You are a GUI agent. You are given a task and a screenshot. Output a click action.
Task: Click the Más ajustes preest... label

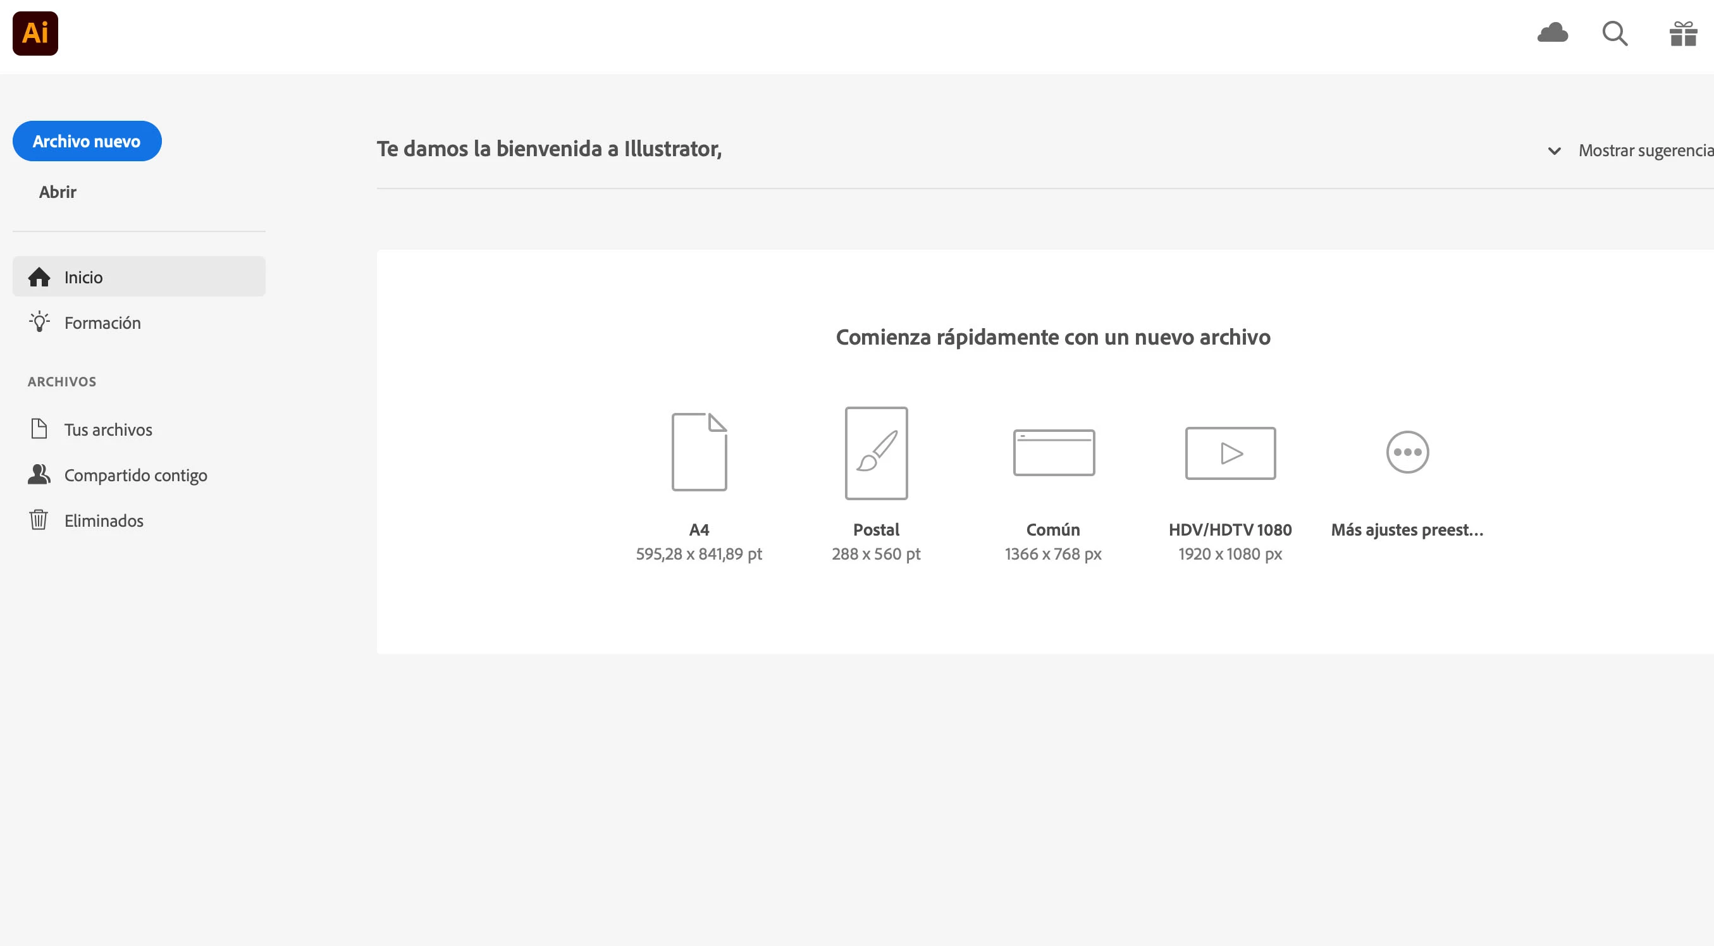pyautogui.click(x=1407, y=529)
